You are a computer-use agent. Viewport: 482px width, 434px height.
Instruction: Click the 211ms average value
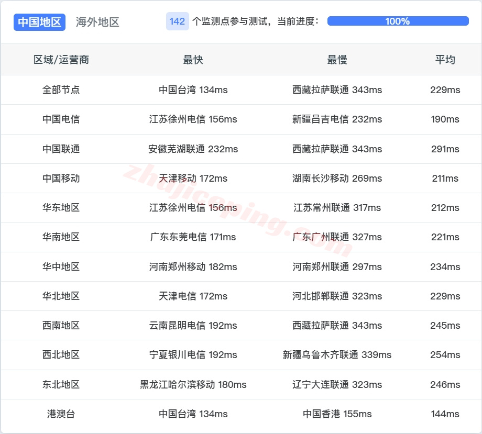(x=445, y=178)
